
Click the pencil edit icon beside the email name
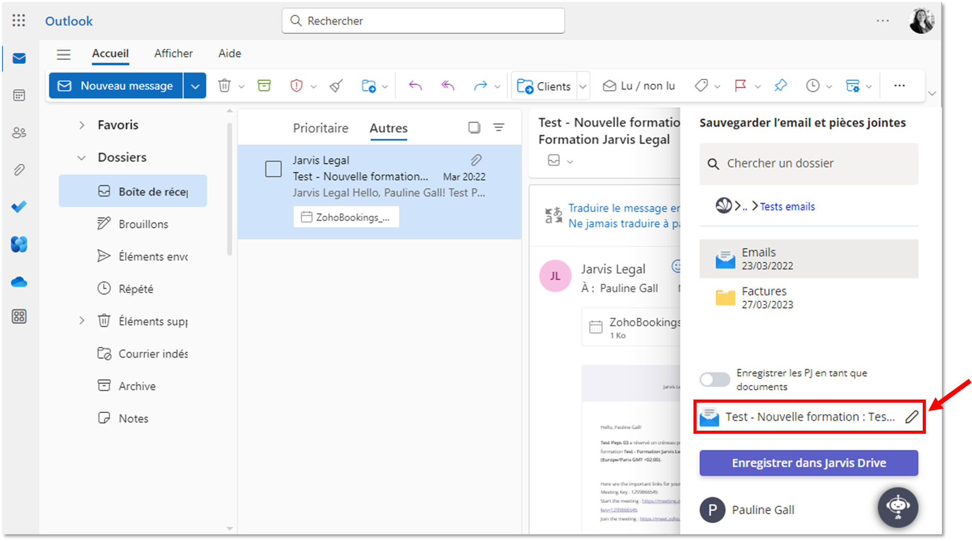(911, 417)
